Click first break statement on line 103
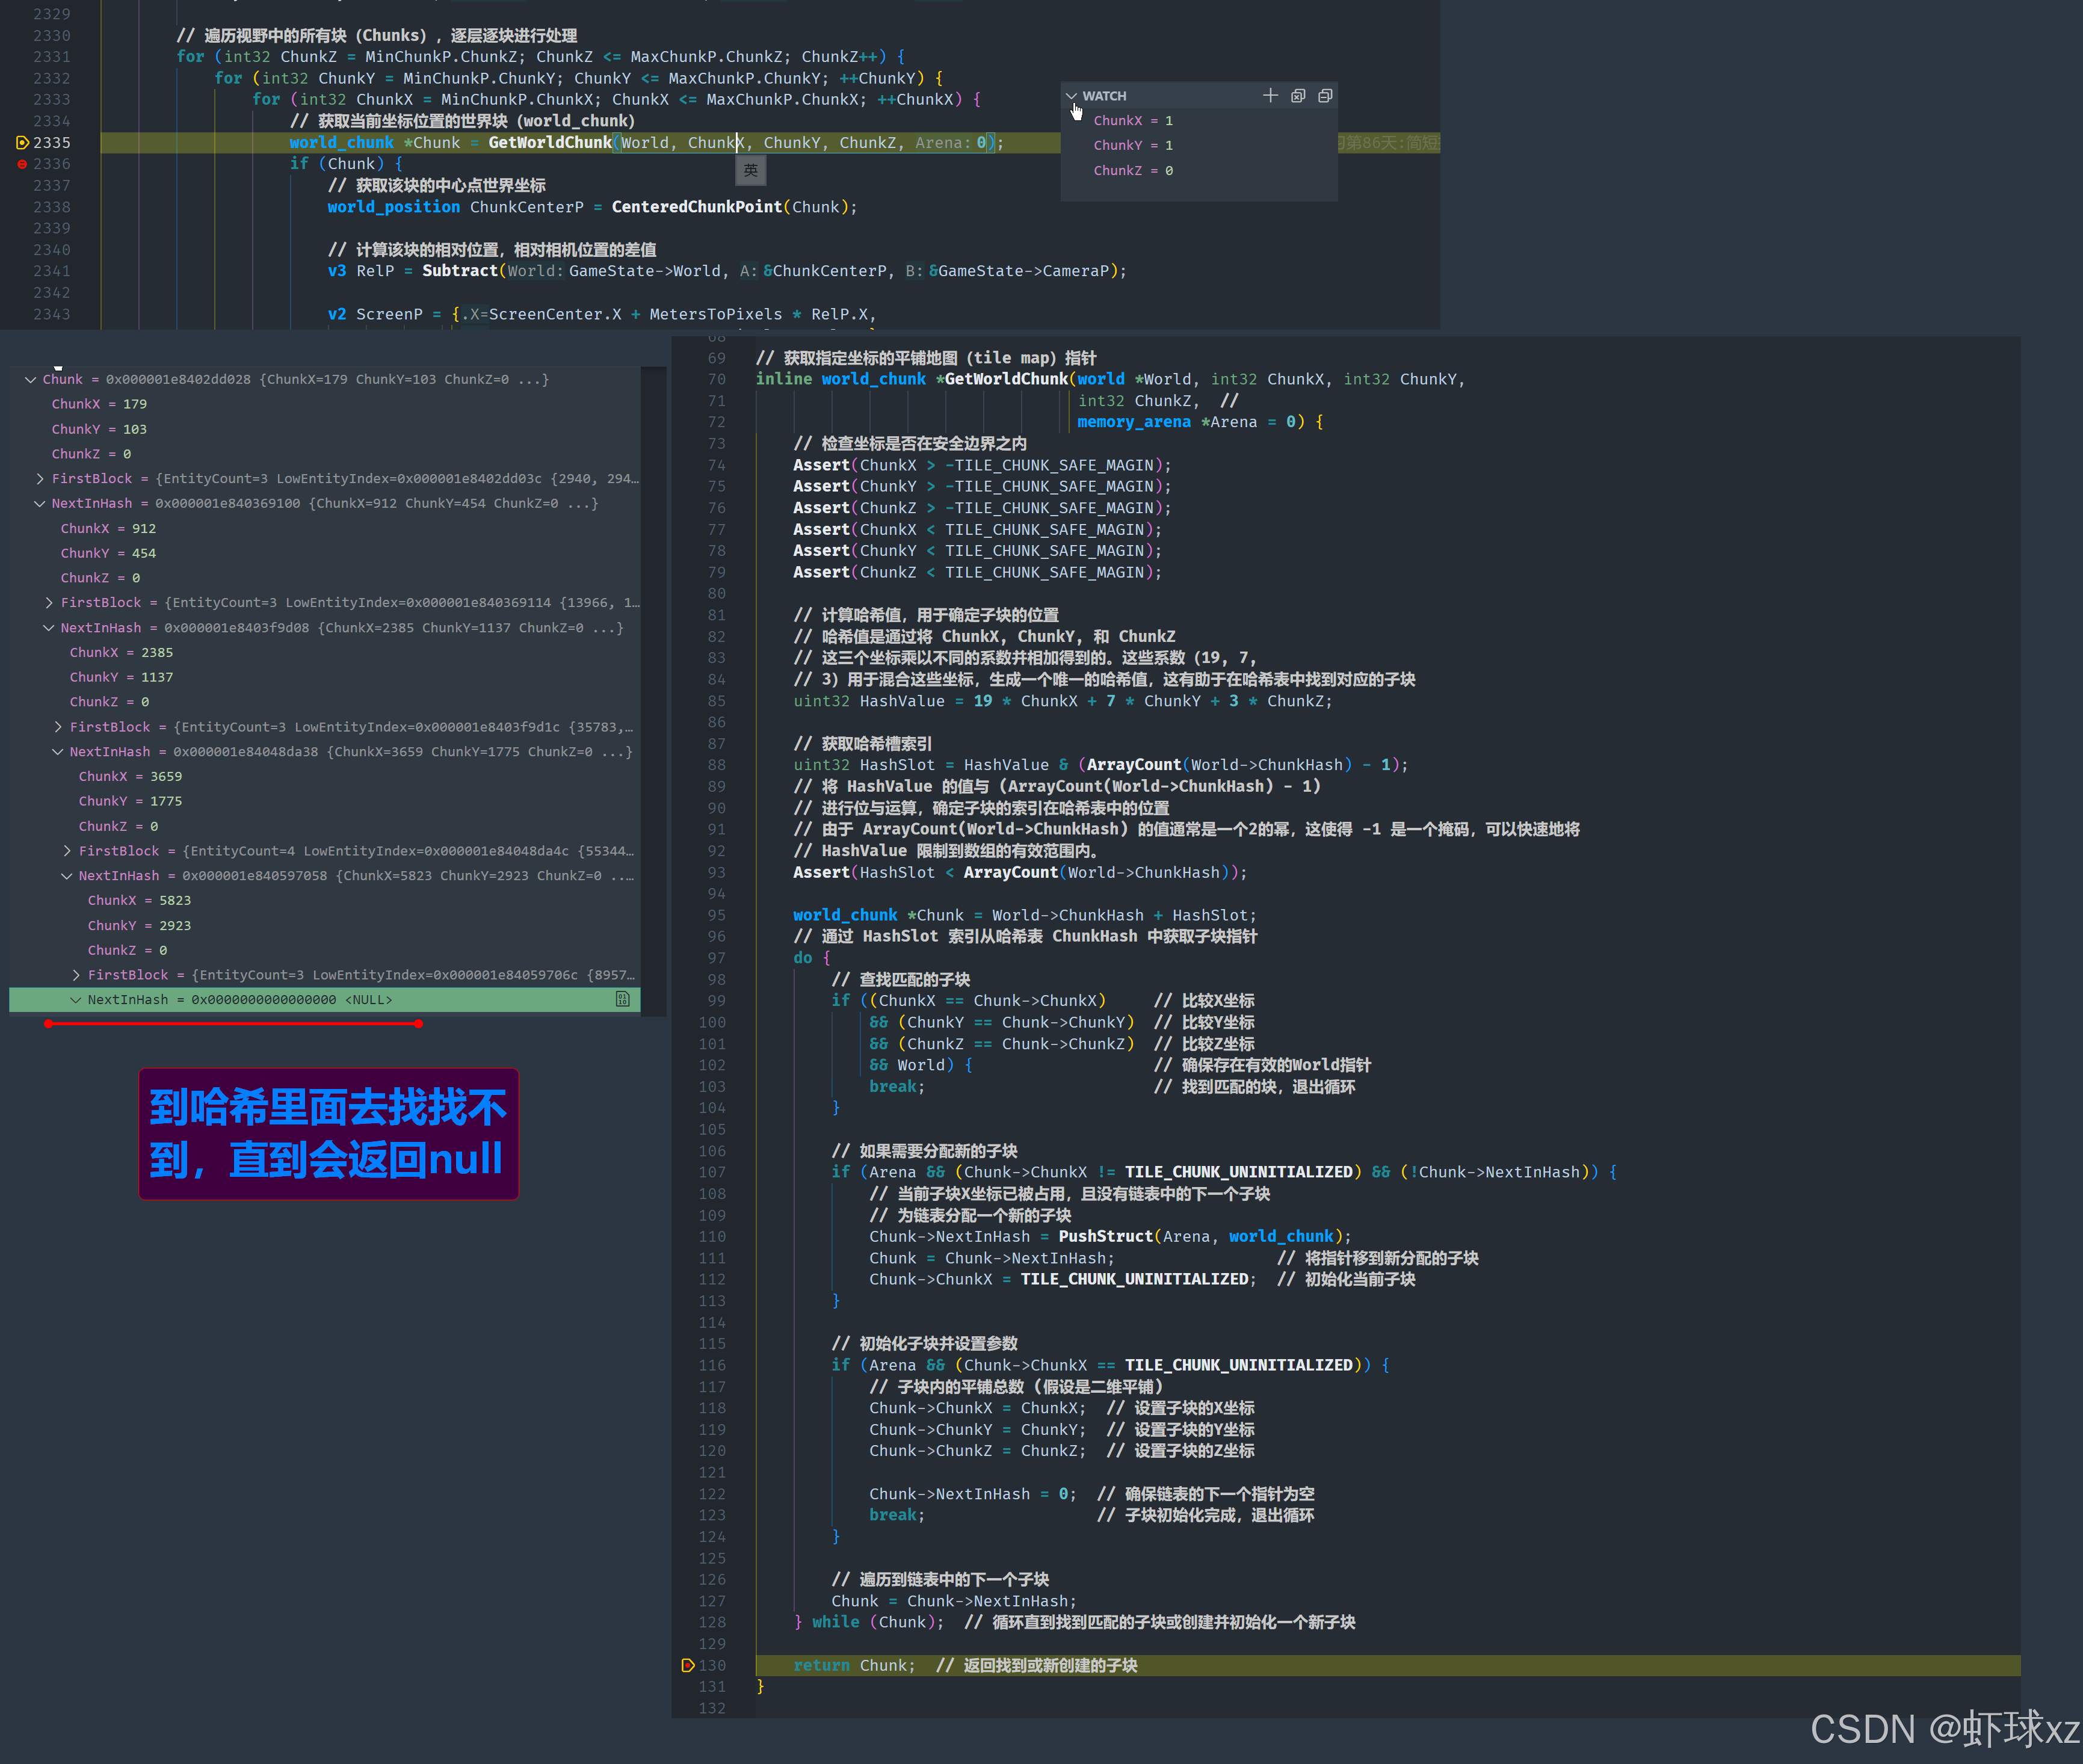The image size is (2083, 1764). [x=897, y=1087]
